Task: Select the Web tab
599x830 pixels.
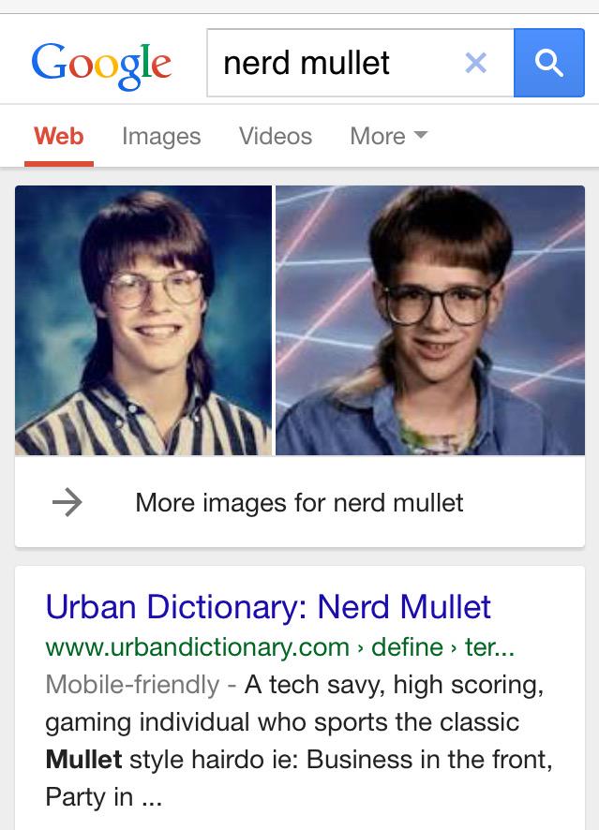Action: 59,136
